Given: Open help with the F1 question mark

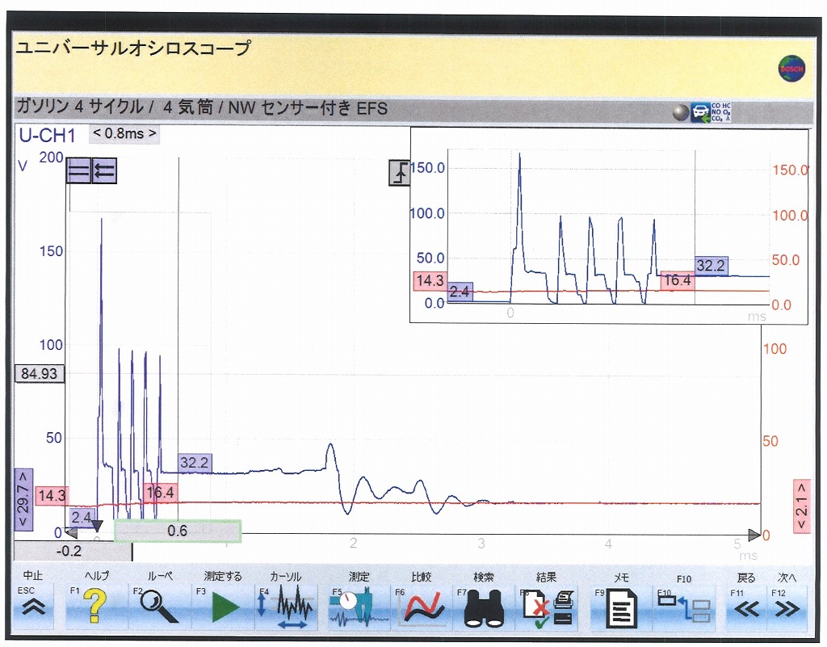Looking at the screenshot, I should pos(95,607).
